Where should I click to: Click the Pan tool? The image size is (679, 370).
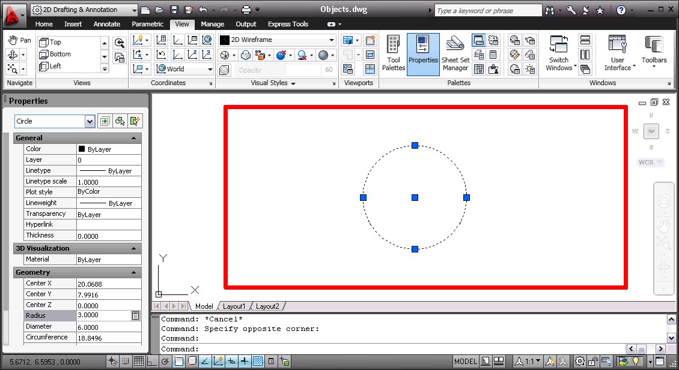[x=19, y=40]
